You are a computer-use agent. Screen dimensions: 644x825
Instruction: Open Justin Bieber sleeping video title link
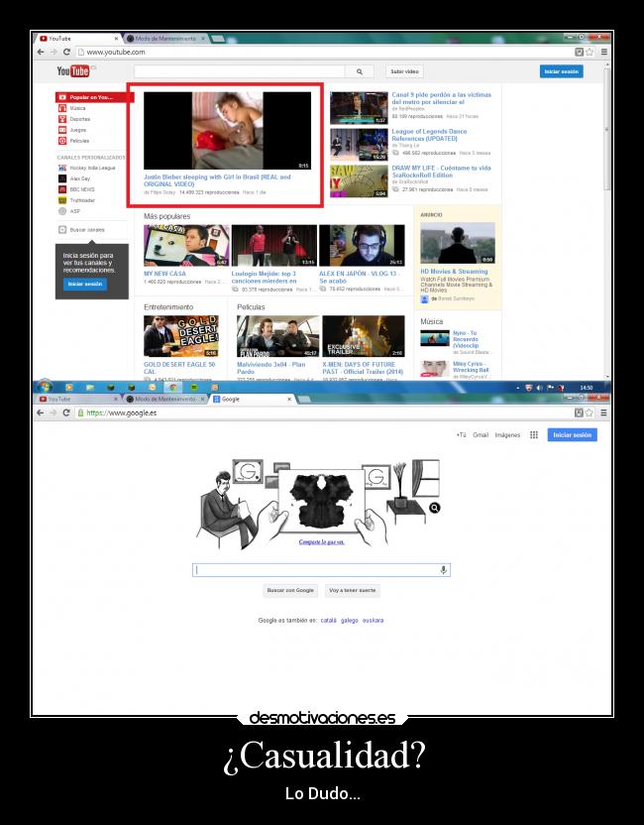click(217, 180)
